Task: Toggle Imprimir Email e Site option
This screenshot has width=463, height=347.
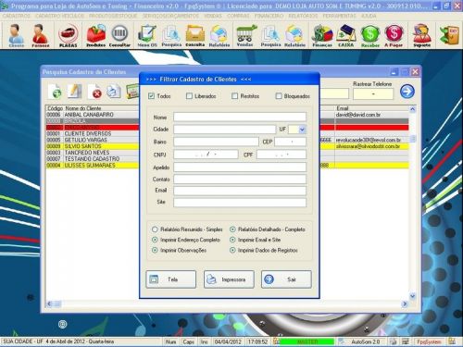Action: 232,240
